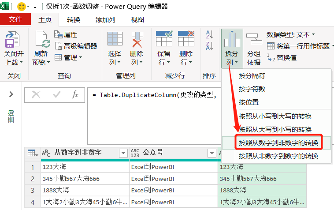Screen dimensions: 334x210
Task: Switch to the 添加列 tab
Action: (105, 19)
